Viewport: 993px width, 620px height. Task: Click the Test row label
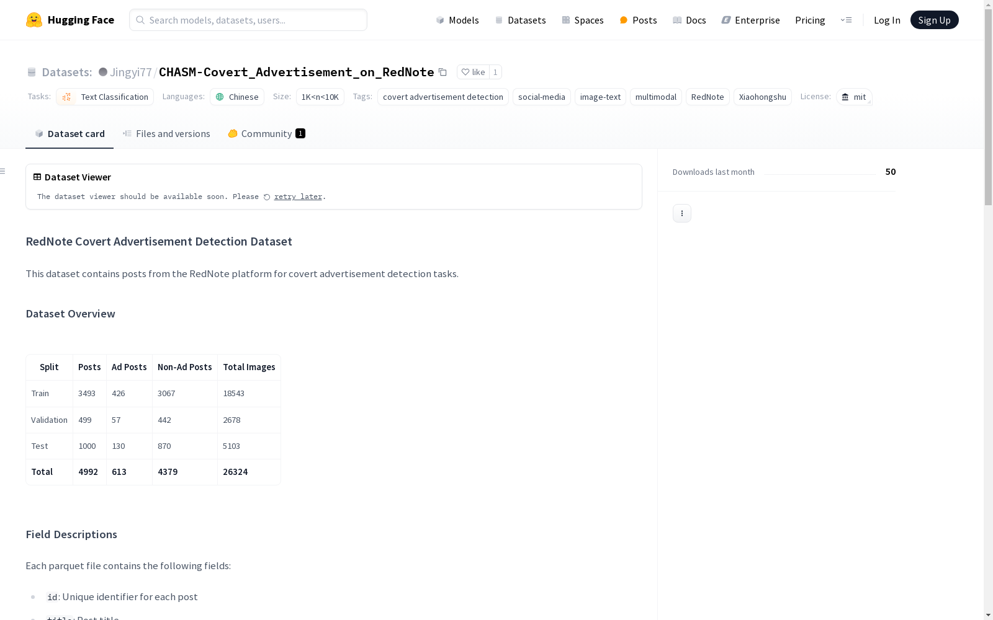coord(39,446)
